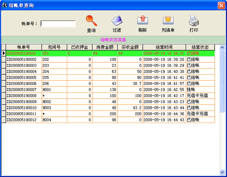Viewport: 227px width, 177px height.
Task: Sort by 帐单号 column header
Action: pyautogui.click(x=24, y=47)
